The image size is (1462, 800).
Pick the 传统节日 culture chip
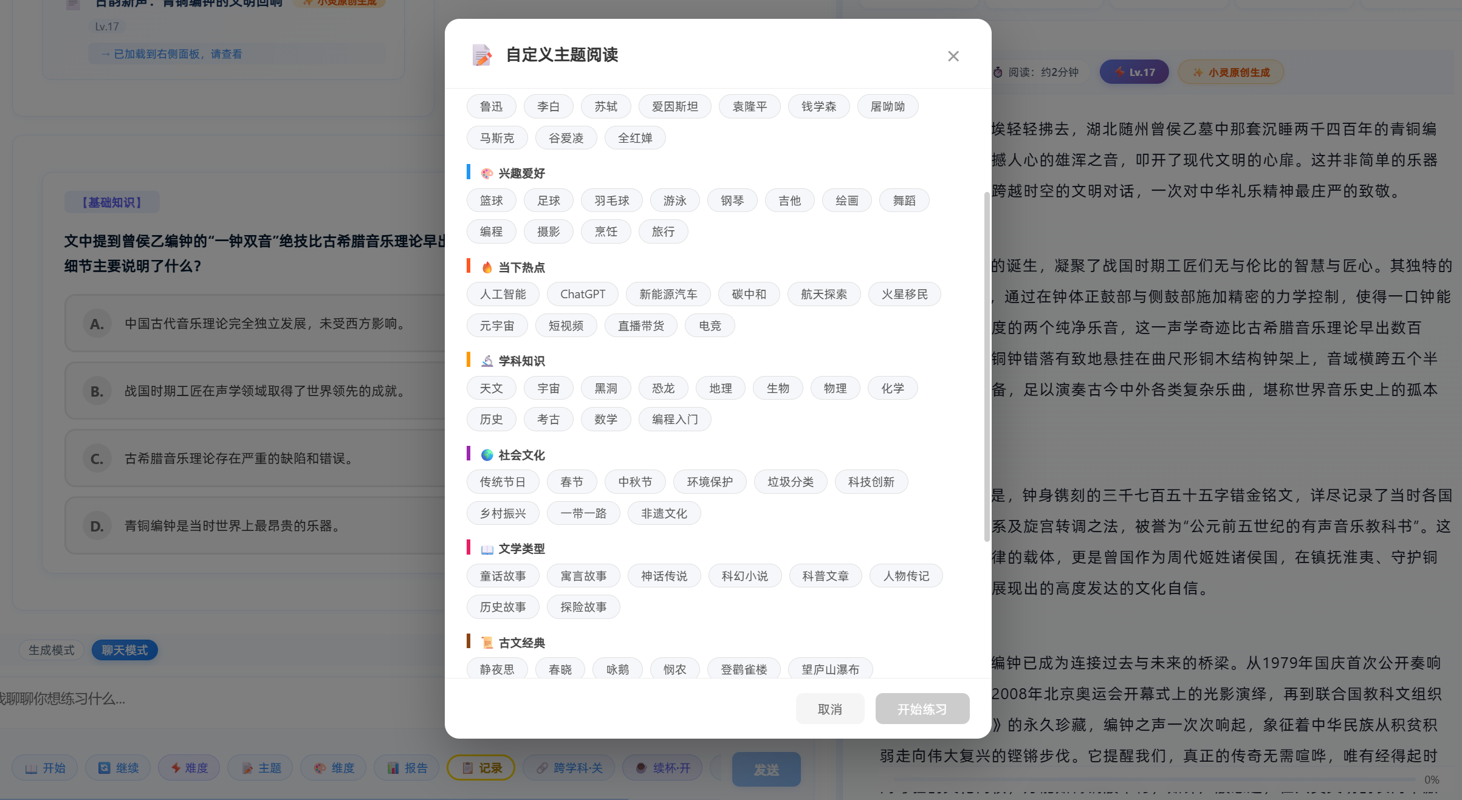[x=503, y=482]
